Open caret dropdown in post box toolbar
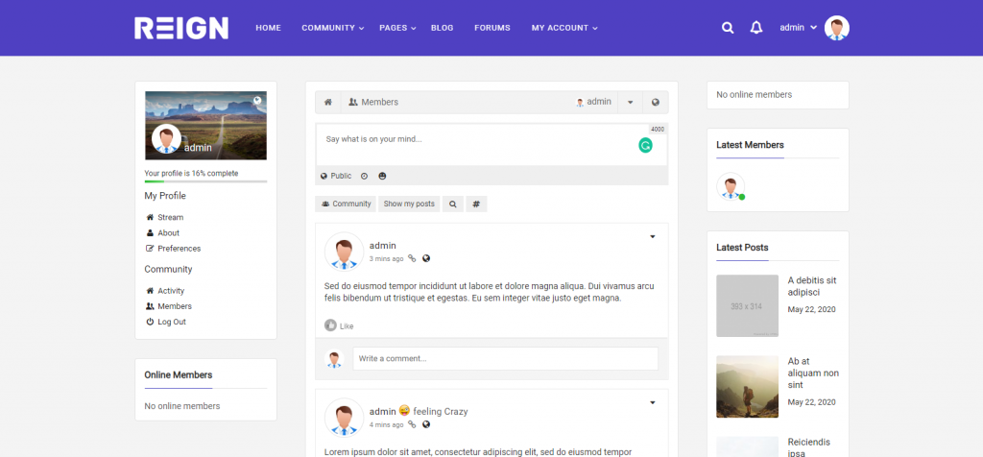 (x=630, y=102)
